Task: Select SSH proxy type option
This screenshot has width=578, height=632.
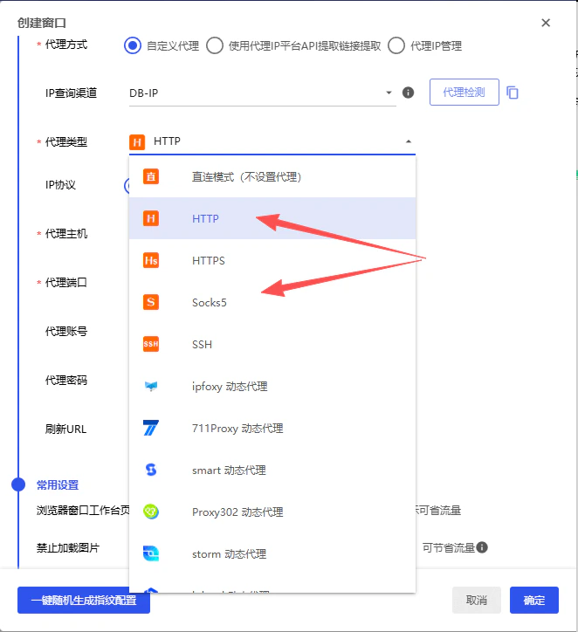Action: pyautogui.click(x=272, y=344)
